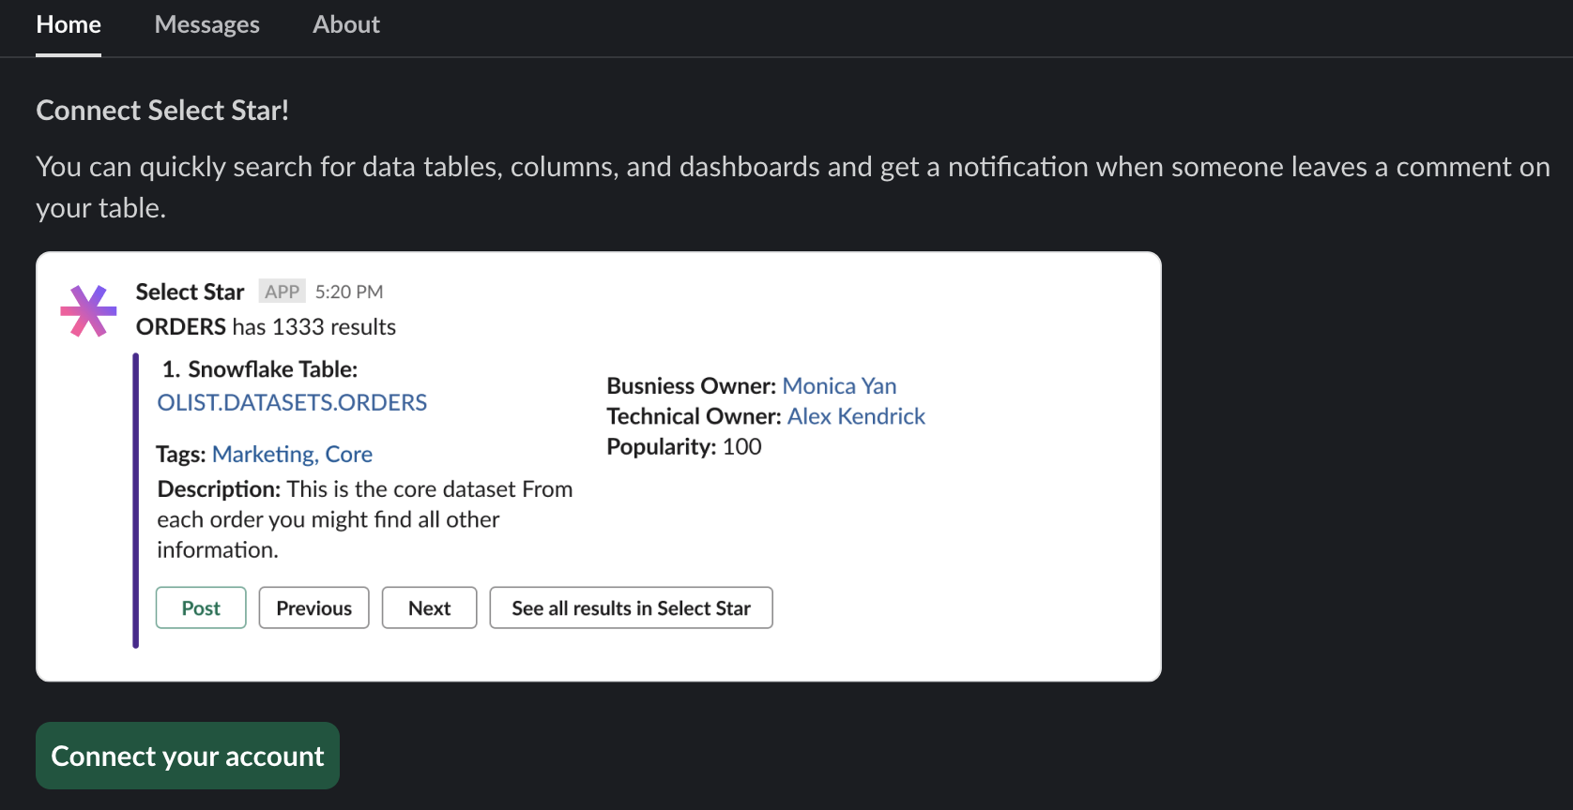Click Connect your account button
The height and width of the screenshot is (810, 1573).
point(188,756)
